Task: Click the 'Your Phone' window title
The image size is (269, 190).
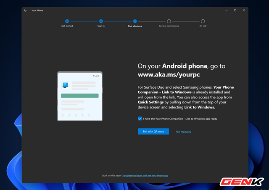Action: [37, 11]
